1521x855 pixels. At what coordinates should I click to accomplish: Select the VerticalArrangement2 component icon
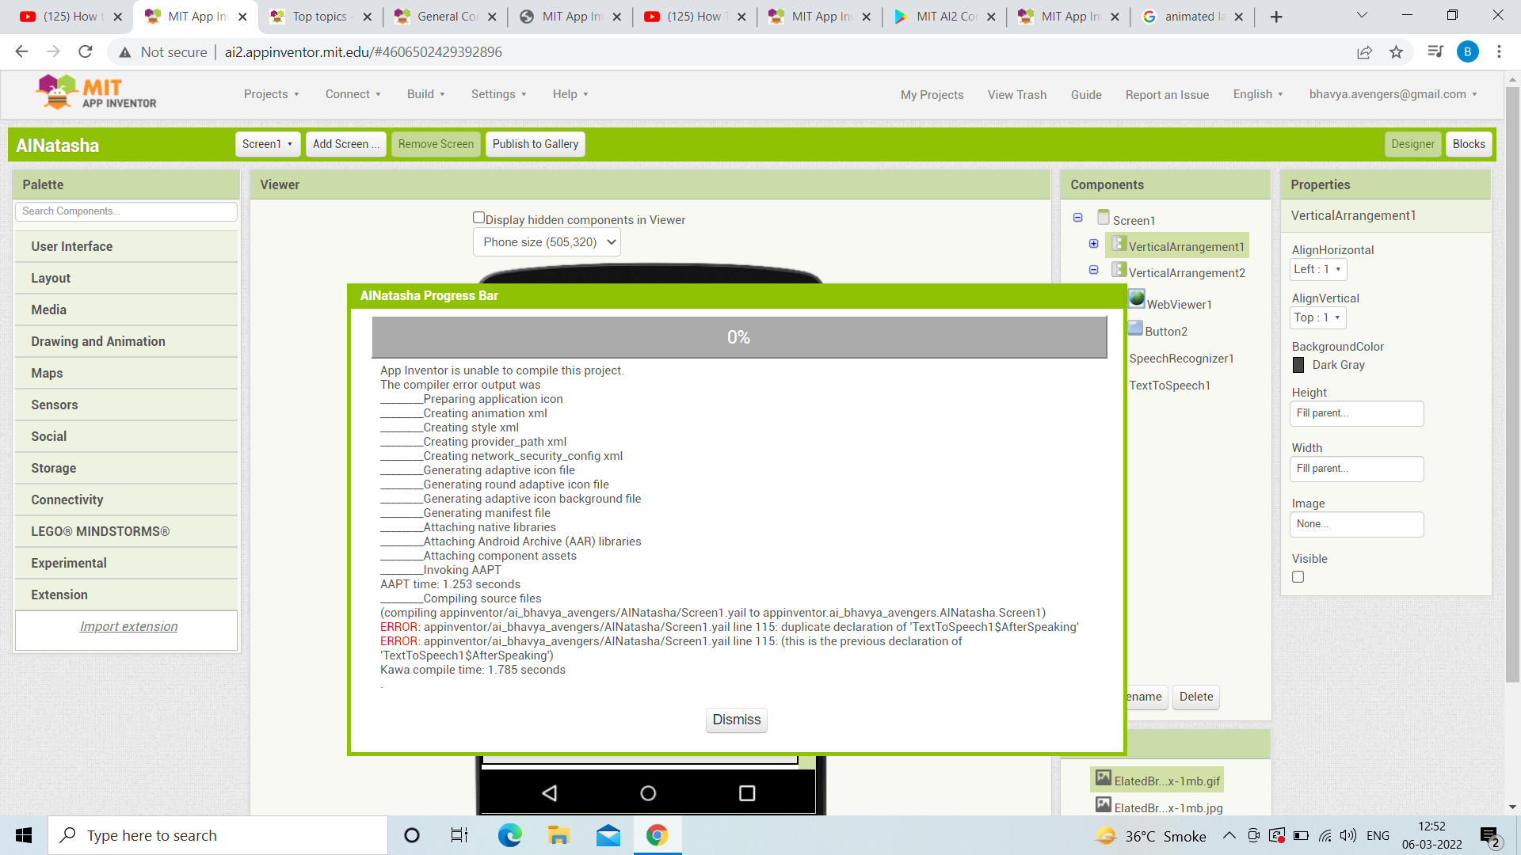pos(1119,270)
